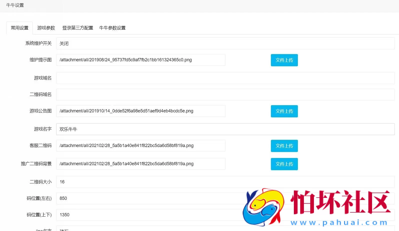Click the 游戏名字 field containing 欢乐牛牛
This screenshot has width=399, height=231.
[225, 129]
